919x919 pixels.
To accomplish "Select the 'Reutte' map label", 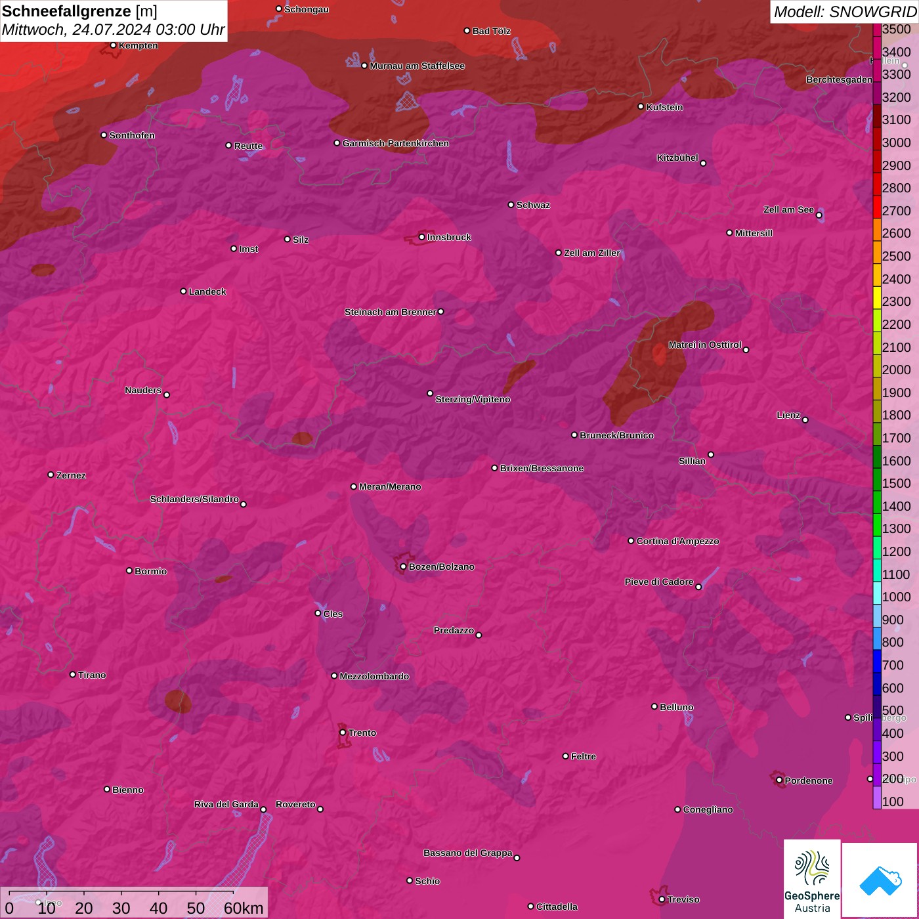I will pyautogui.click(x=248, y=146).
